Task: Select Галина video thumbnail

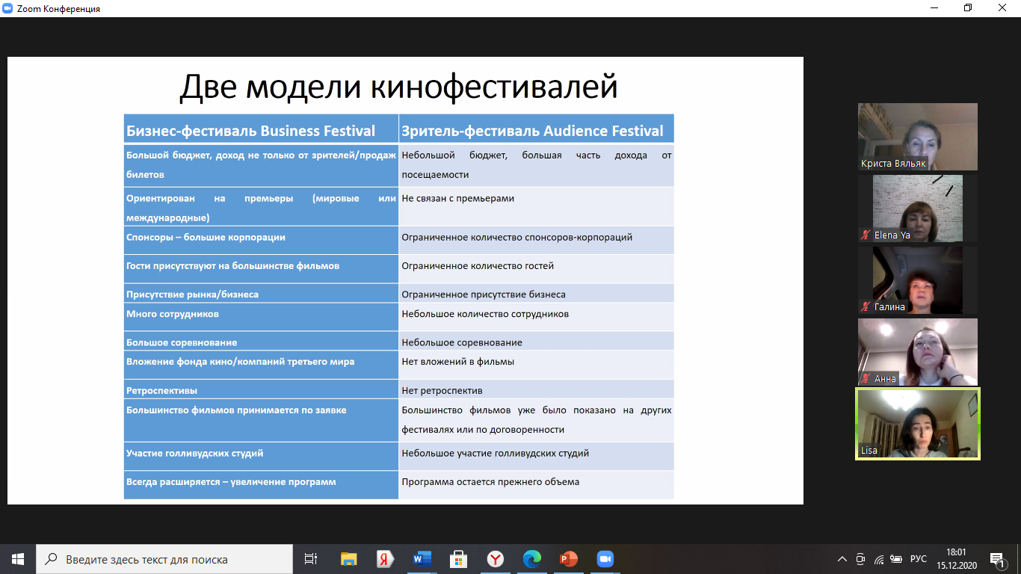Action: tap(918, 280)
